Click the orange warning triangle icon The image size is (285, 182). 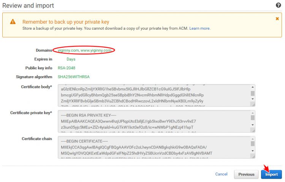click(x=13, y=22)
